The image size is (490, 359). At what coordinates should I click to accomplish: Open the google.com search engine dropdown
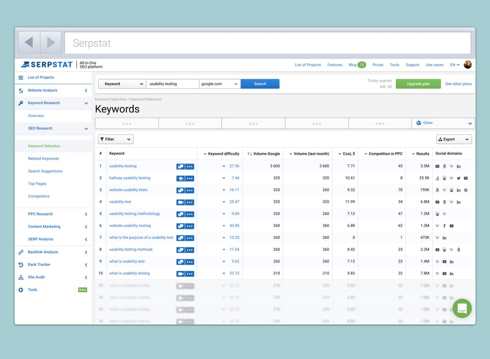click(220, 84)
